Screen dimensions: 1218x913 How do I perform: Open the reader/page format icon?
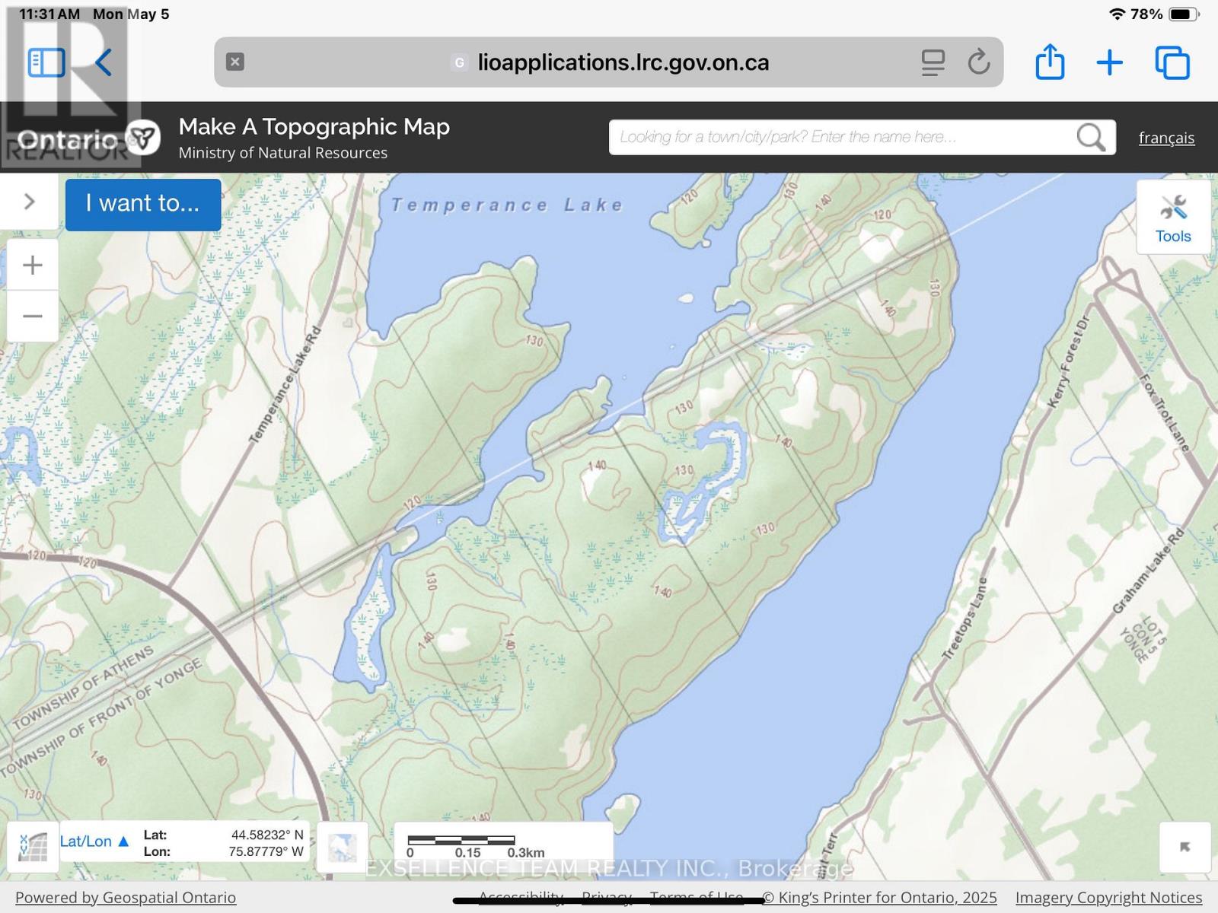[x=933, y=62]
